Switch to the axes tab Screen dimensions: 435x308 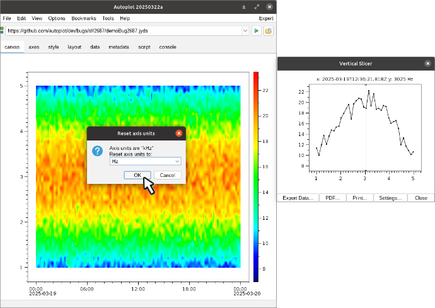[x=34, y=47]
